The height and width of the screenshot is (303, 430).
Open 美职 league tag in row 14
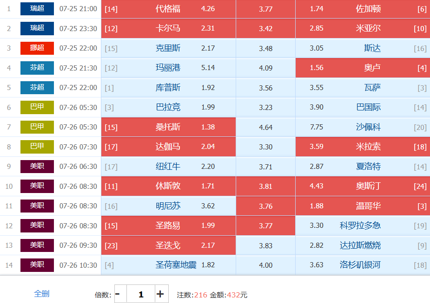tap(37, 265)
